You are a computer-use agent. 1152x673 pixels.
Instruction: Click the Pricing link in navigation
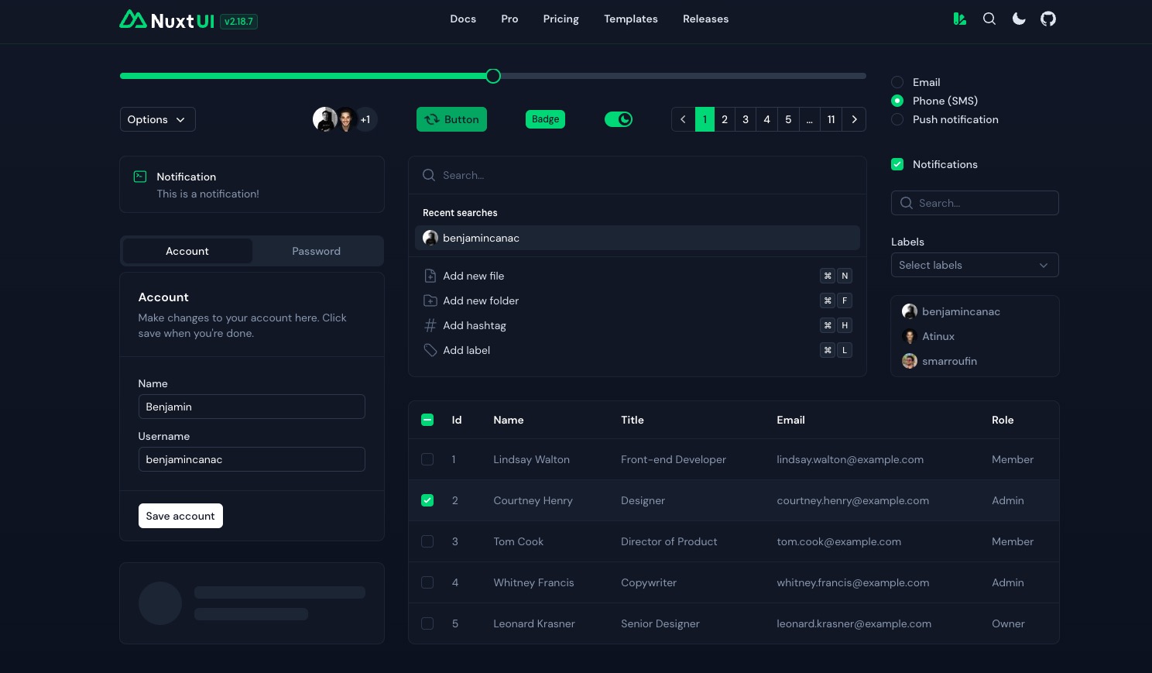pos(561,19)
